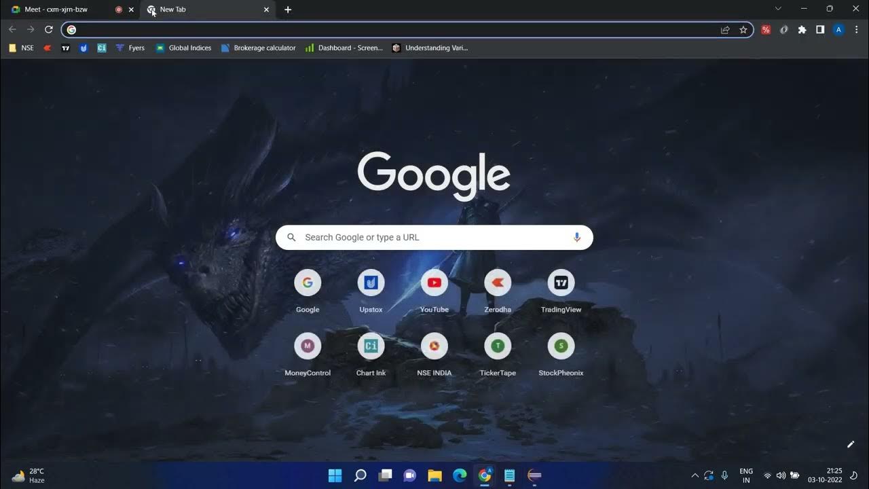869x489 pixels.
Task: Open the NSE INDIA shortcut tile
Action: [x=434, y=354]
